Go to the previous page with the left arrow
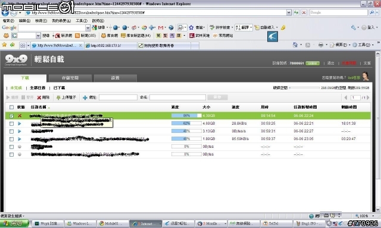This screenshot has height=228, width=381. (346, 97)
